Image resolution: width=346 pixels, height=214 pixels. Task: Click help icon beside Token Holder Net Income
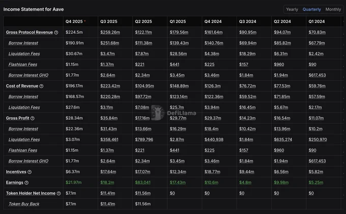59,194
